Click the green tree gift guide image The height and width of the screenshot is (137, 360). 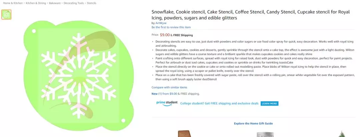pos(341,134)
